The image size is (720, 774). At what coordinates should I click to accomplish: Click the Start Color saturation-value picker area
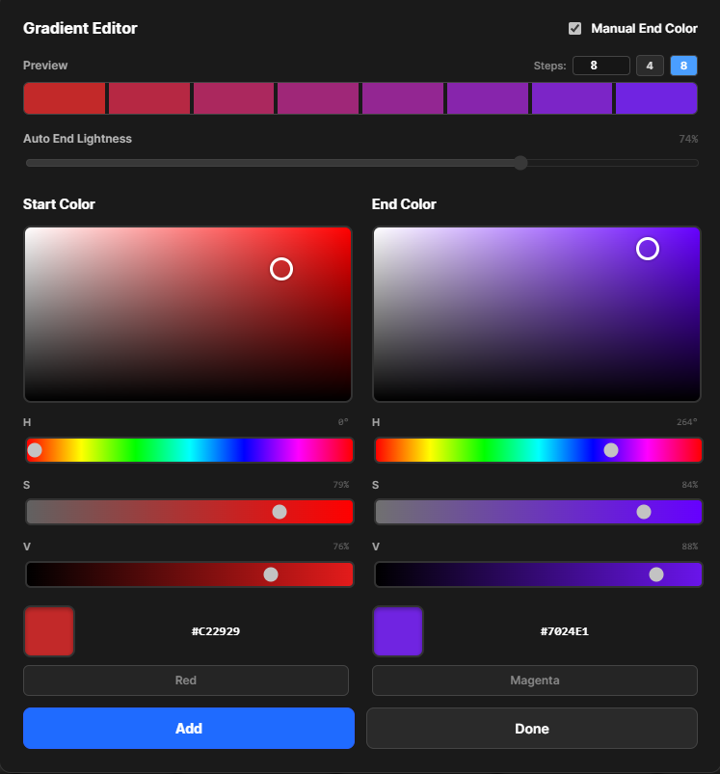click(x=188, y=314)
